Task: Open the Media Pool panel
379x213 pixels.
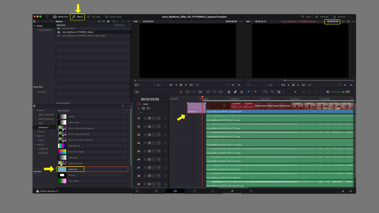Action: 61,17
